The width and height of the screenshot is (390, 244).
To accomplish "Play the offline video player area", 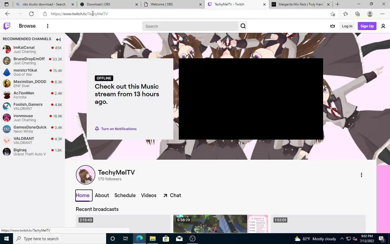I will pos(251,99).
